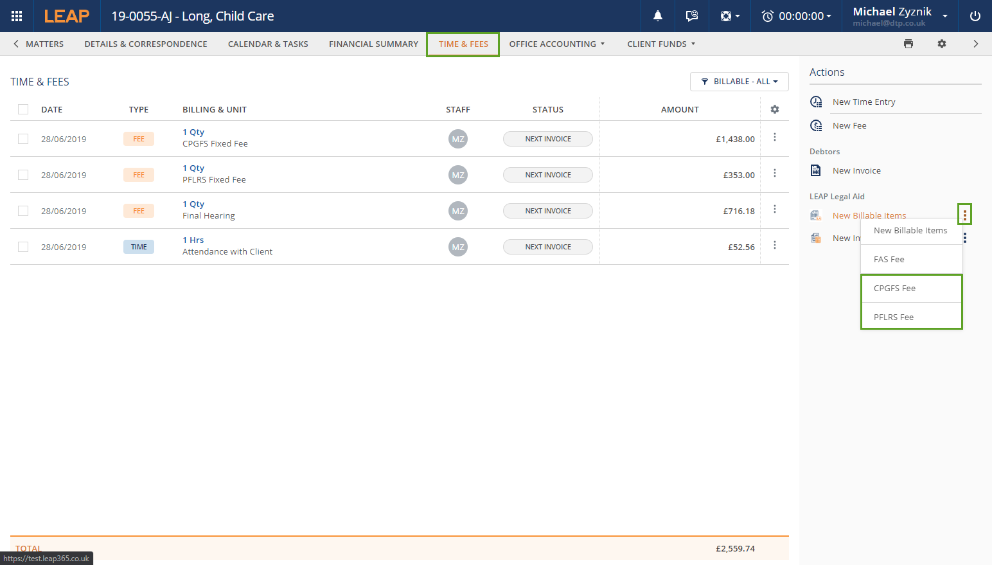992x565 pixels.
Task: Select the Attendance with Client checkbox
Action: (x=23, y=247)
